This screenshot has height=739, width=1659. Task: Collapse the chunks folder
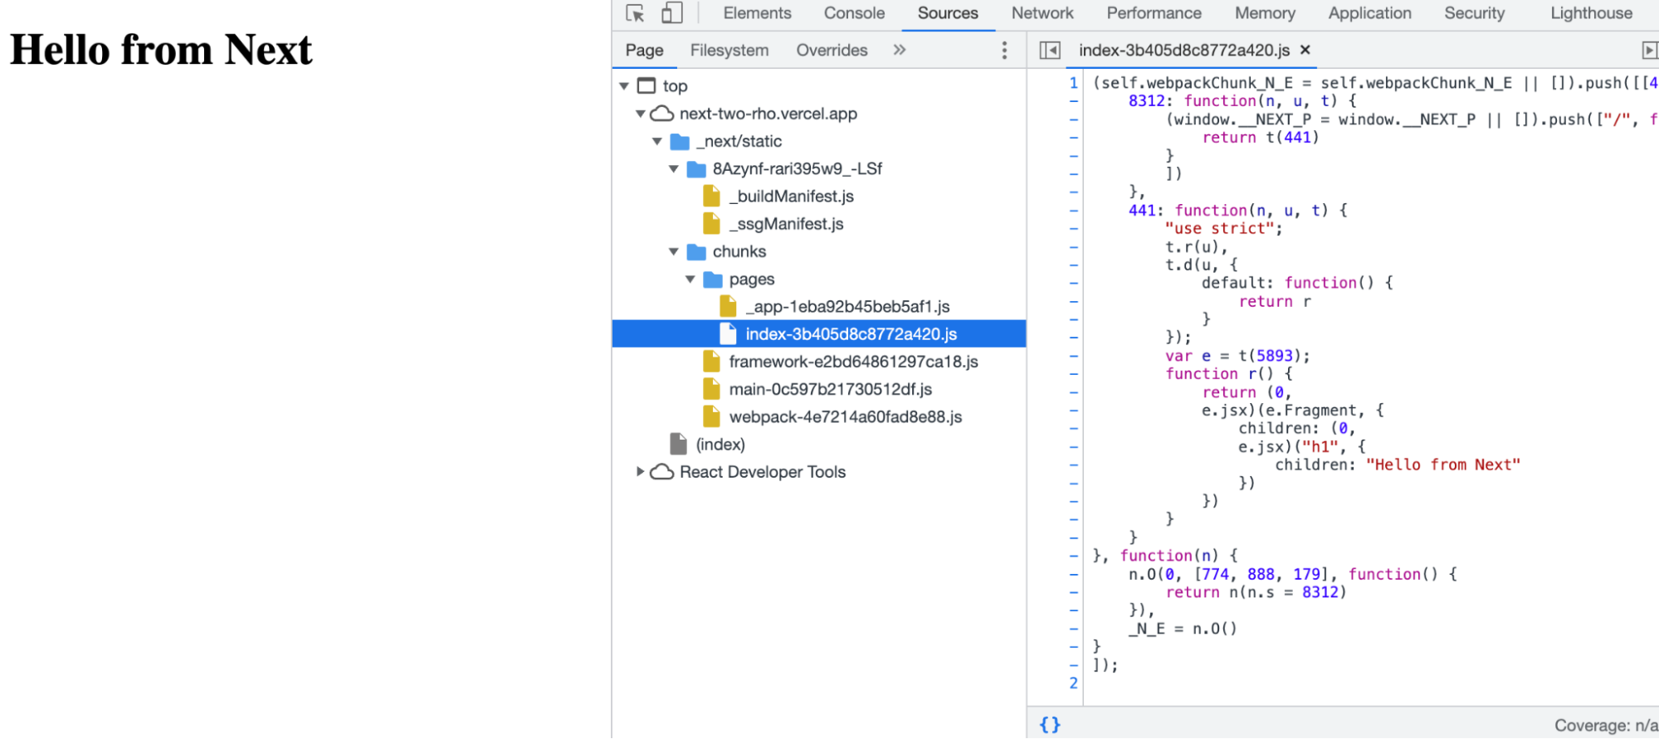coord(674,251)
